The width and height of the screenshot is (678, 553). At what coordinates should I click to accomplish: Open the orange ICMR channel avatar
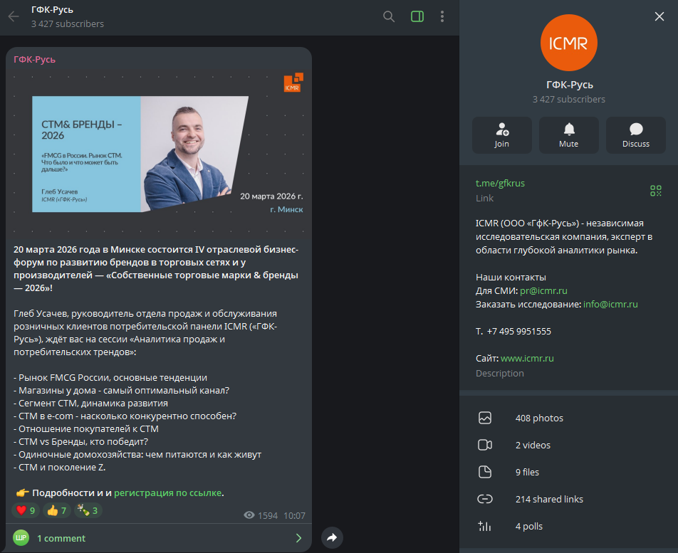(x=568, y=43)
